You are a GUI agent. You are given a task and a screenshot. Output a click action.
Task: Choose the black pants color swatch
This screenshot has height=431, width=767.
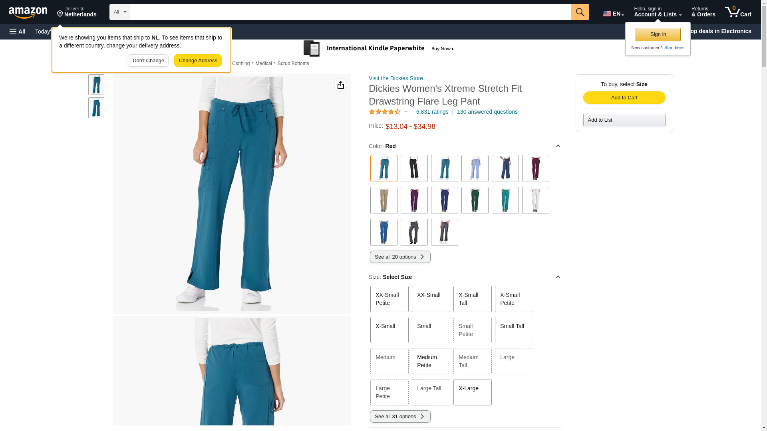414,168
